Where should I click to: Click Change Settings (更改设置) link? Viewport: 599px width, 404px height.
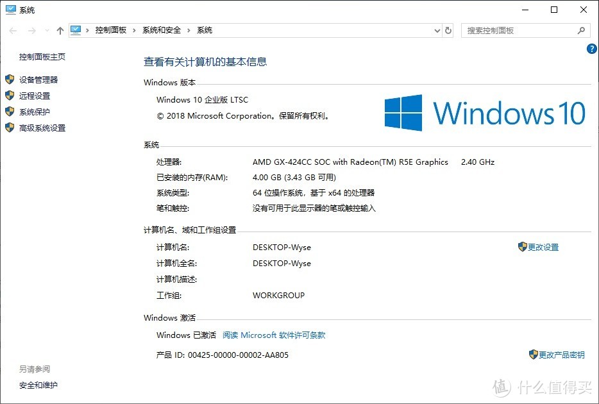543,247
